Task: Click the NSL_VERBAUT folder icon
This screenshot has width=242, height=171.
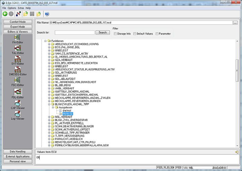Action: click(53, 117)
